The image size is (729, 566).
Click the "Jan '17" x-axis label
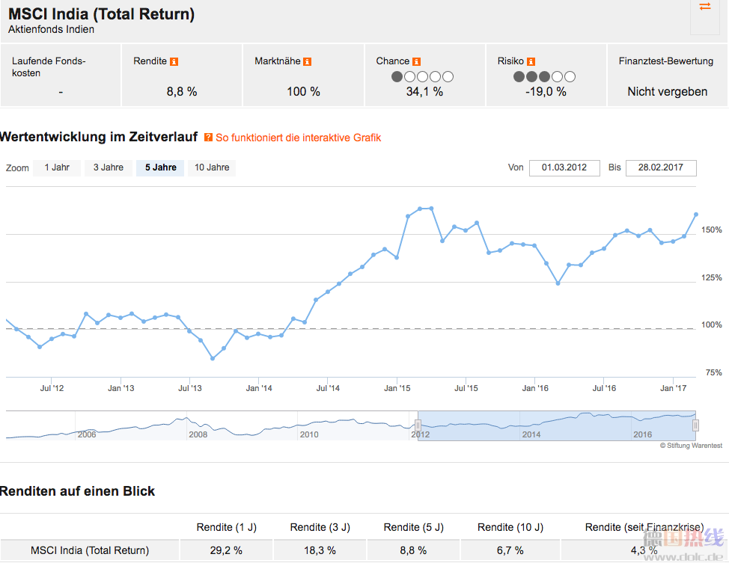coord(673,388)
